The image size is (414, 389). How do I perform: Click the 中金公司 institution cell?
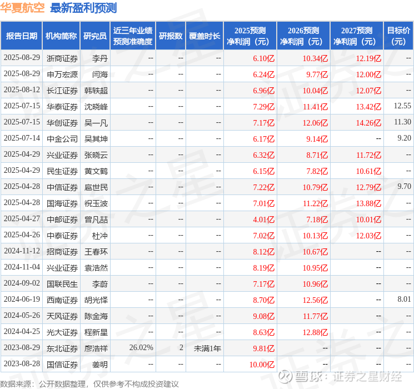tap(62, 139)
